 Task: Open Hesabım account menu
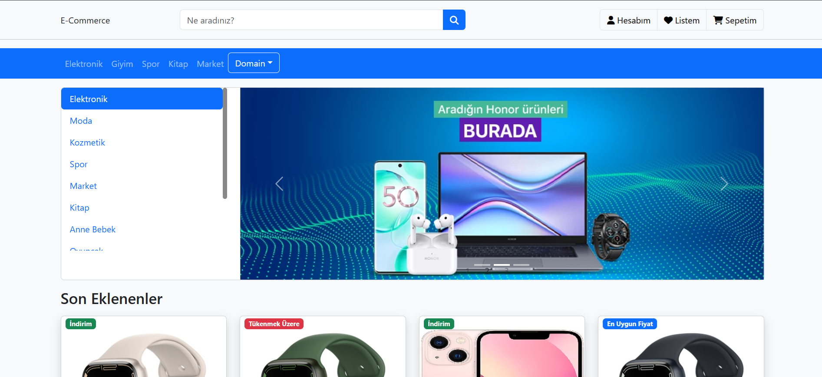pos(628,20)
